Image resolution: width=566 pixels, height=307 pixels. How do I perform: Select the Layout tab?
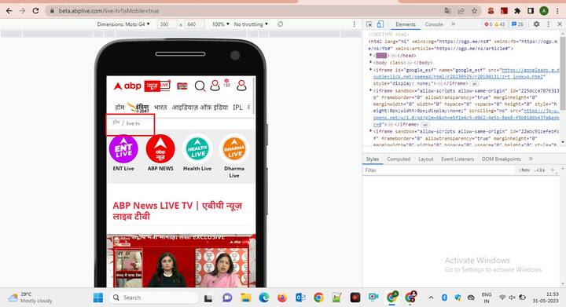(x=425, y=159)
